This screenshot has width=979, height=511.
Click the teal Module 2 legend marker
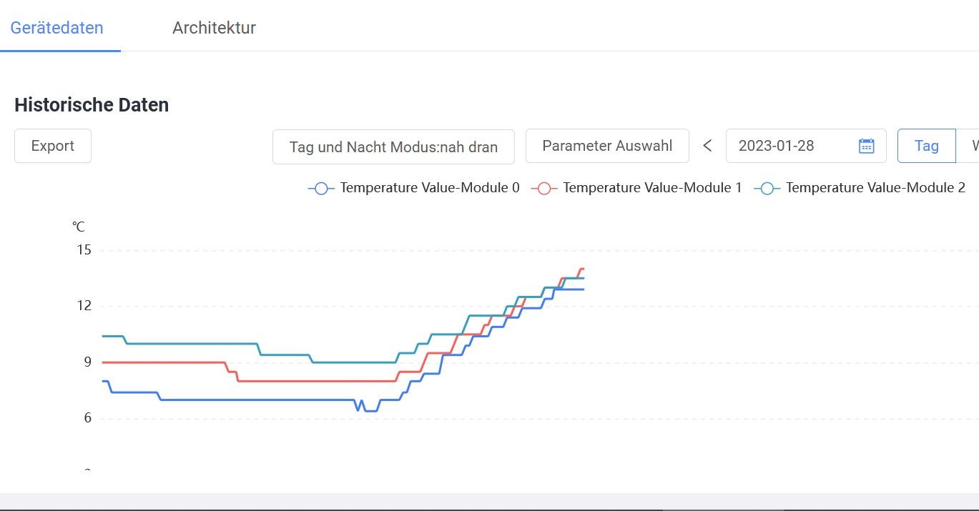point(767,188)
